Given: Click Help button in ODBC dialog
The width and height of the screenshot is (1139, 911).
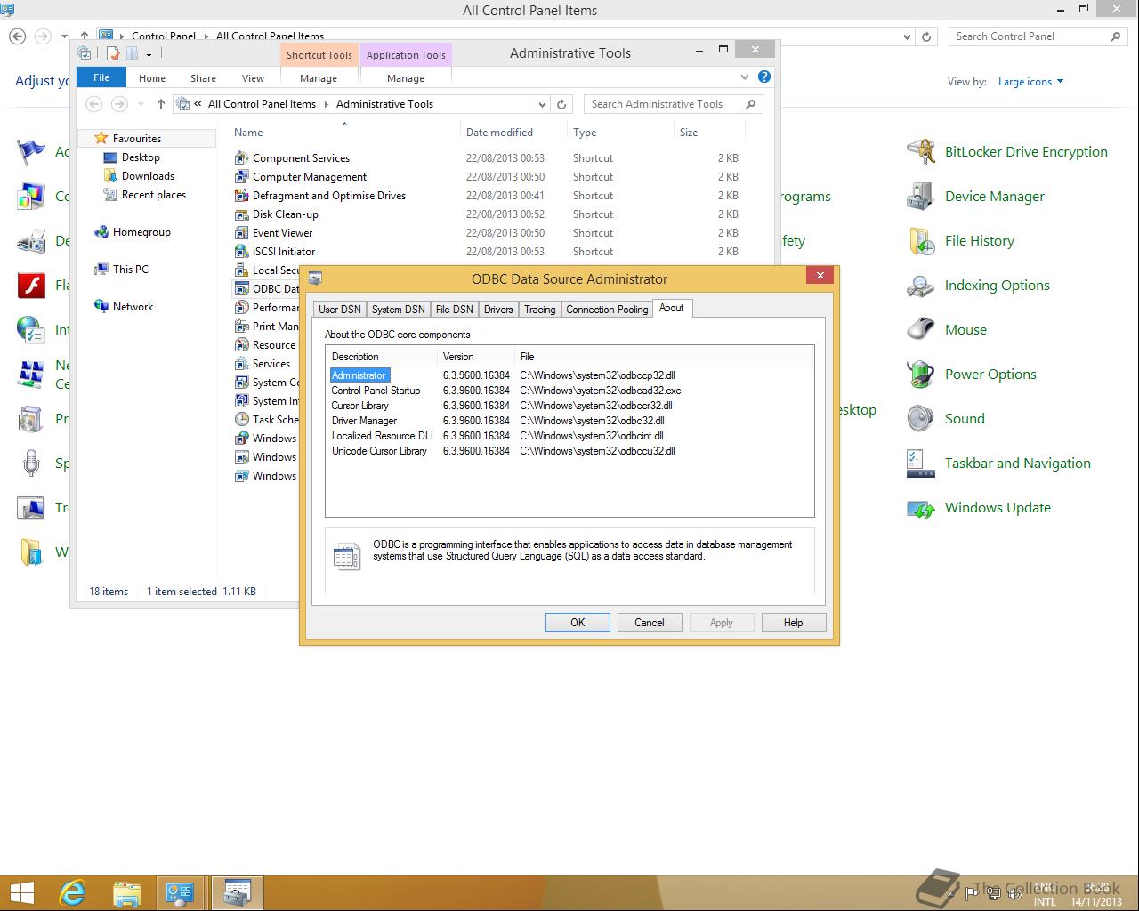Looking at the screenshot, I should click(794, 623).
